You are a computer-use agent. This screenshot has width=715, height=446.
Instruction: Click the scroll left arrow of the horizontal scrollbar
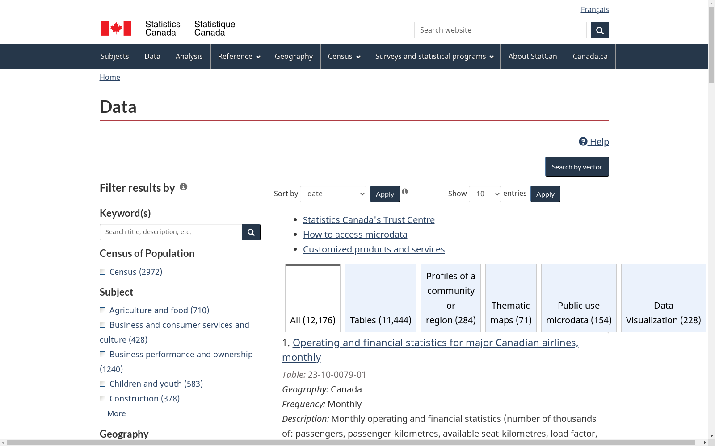(x=3, y=443)
